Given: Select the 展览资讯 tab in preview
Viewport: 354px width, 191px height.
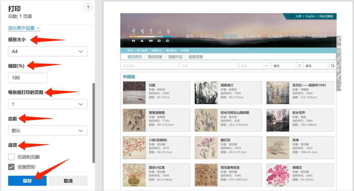Looking at the screenshot, I should (135, 57).
